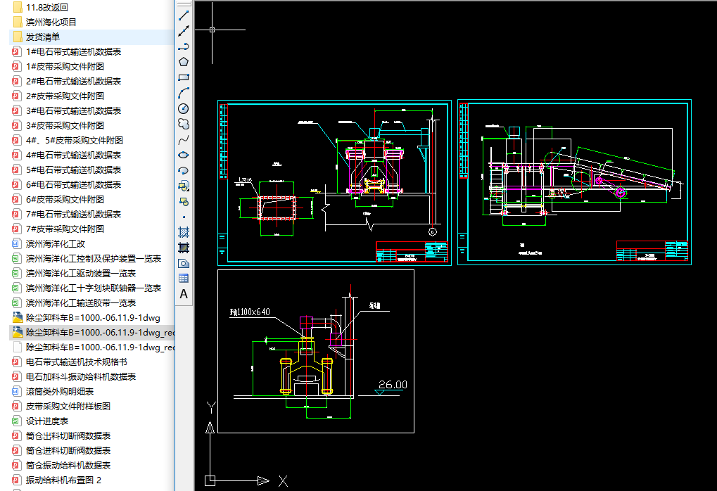Select the Polyline tool
The width and height of the screenshot is (717, 491).
[x=184, y=46]
